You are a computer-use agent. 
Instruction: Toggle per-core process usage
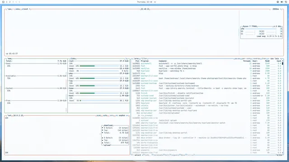click(246, 58)
